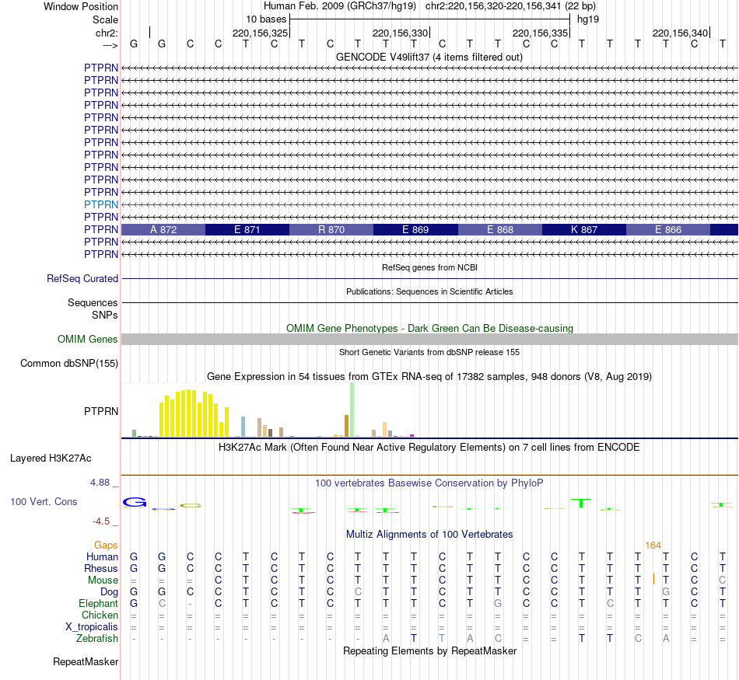Click the chr2: ruler label
Screen dimensions: 739x680
(x=107, y=33)
